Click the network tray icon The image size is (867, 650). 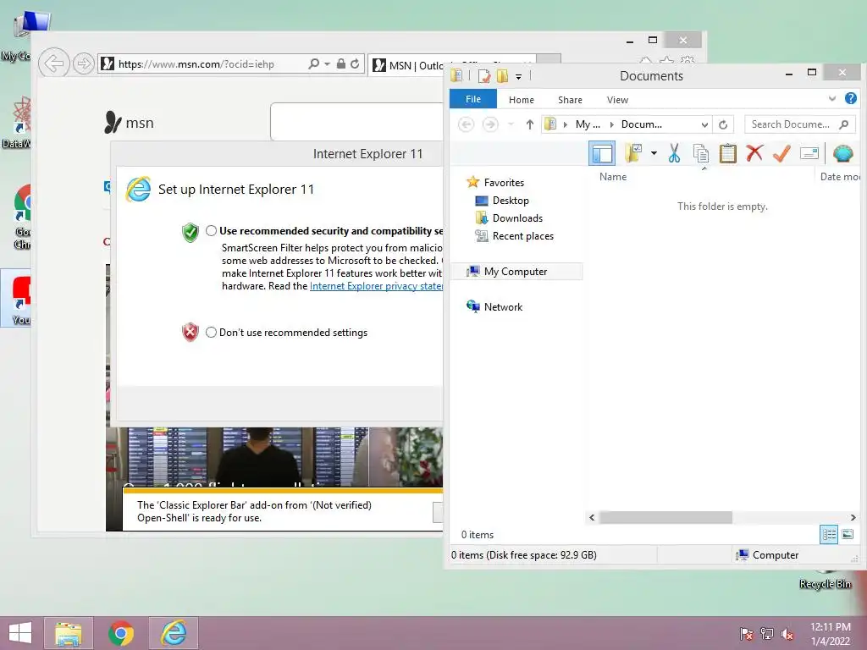click(767, 634)
